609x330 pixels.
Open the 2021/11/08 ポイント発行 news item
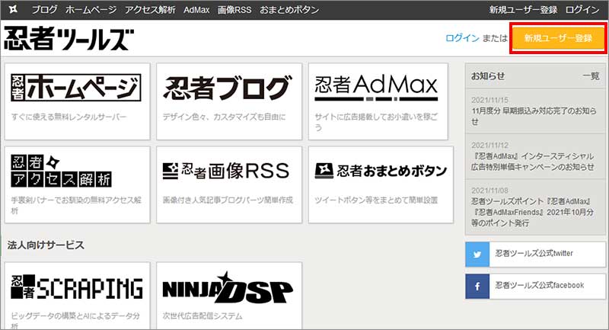tap(535, 207)
